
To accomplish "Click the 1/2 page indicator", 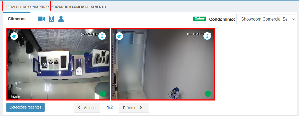I will pyautogui.click(x=110, y=107).
